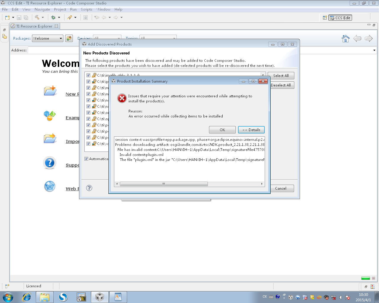The width and height of the screenshot is (379, 303).
Task: Close the TI Resource Explorer tab
Action: (56, 26)
